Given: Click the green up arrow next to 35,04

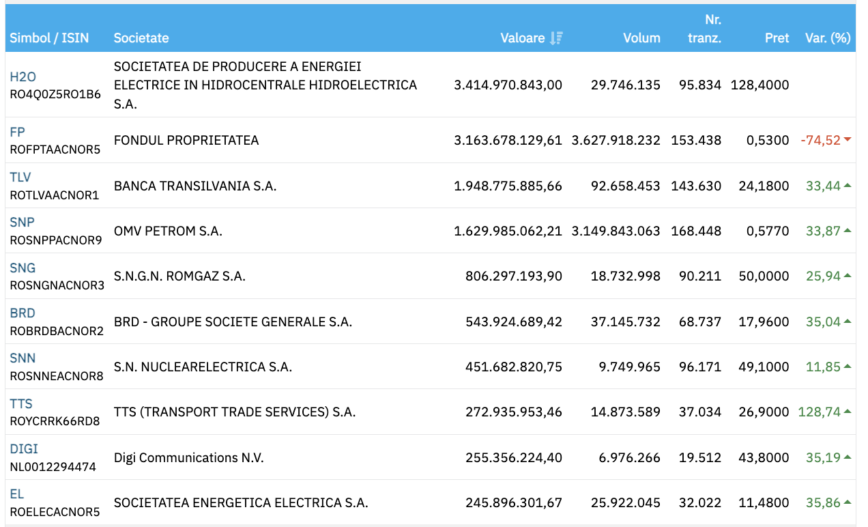Looking at the screenshot, I should [x=848, y=321].
